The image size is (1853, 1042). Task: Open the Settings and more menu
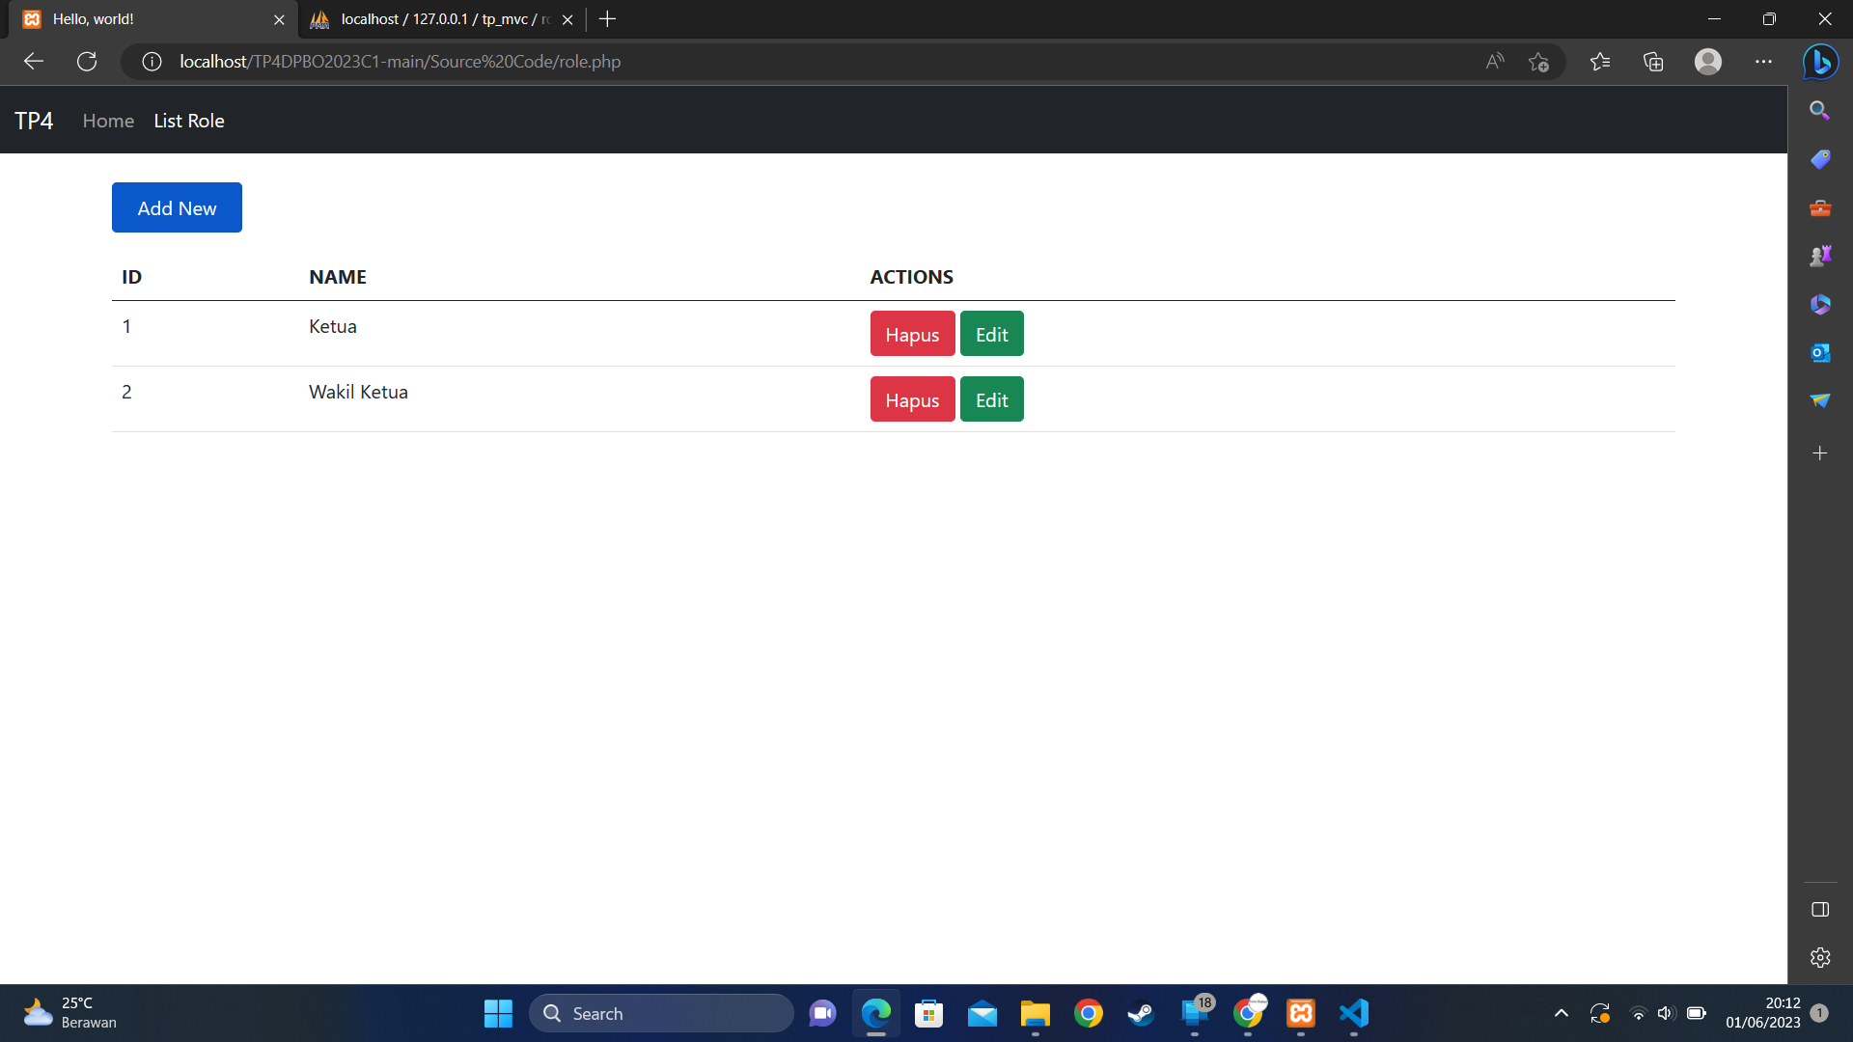point(1764,62)
